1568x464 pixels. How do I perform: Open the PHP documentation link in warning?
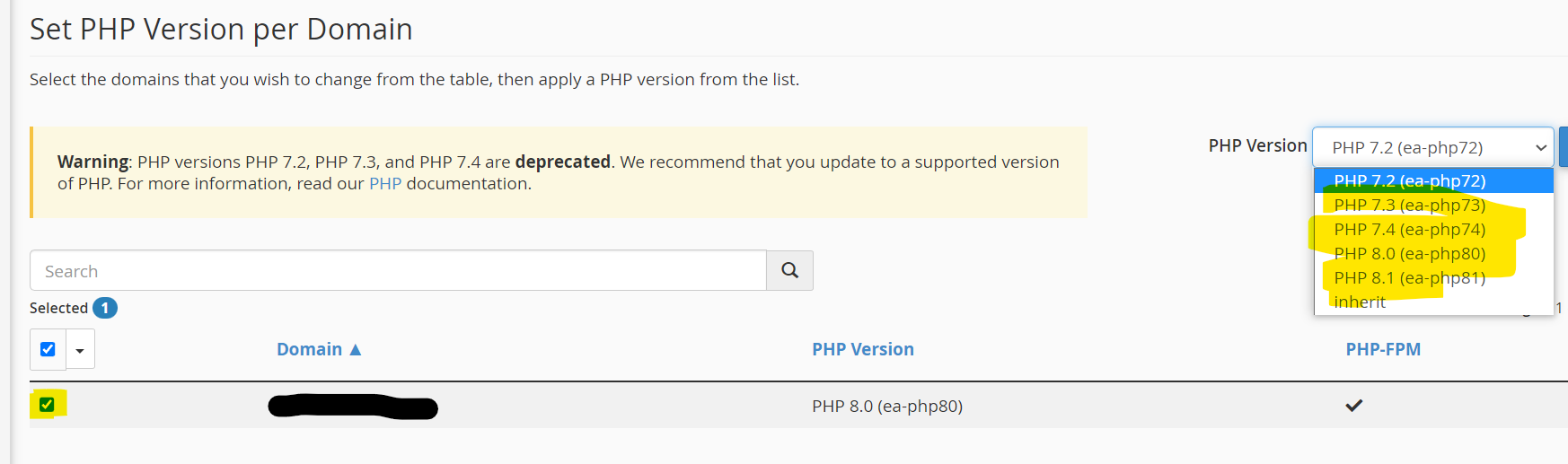click(x=385, y=183)
